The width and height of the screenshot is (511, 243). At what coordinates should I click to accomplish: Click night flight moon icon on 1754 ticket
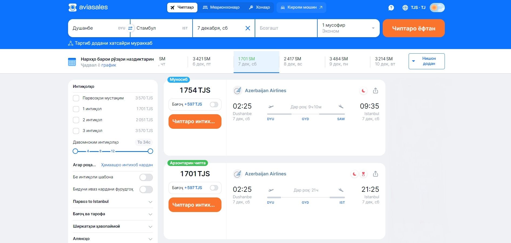click(x=364, y=91)
